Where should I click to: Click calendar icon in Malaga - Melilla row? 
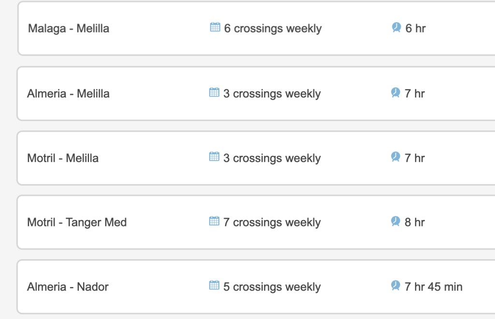point(215,28)
